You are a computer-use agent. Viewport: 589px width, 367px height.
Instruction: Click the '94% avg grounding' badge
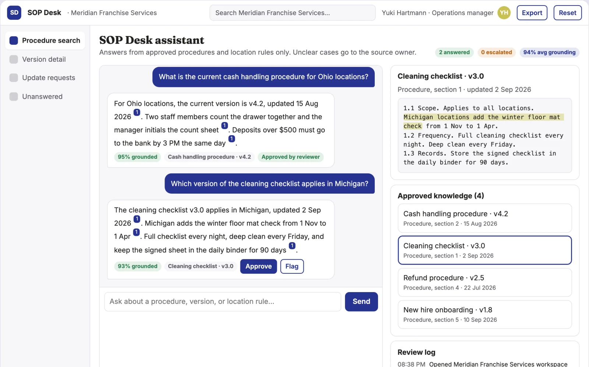(549, 52)
